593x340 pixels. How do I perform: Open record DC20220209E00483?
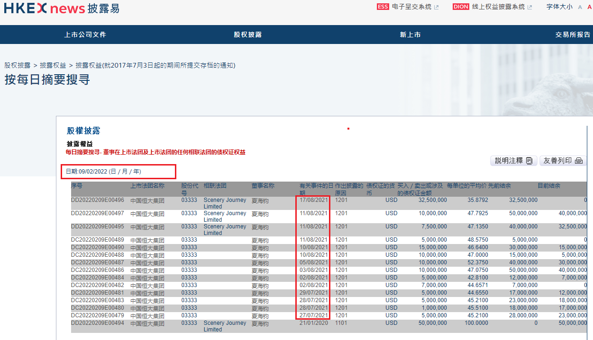98,300
